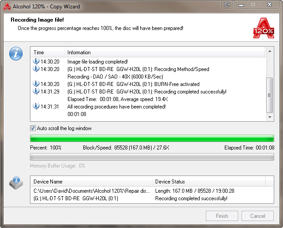Click the last log line '00:01:08'
283x228 pixels.
tap(77, 114)
